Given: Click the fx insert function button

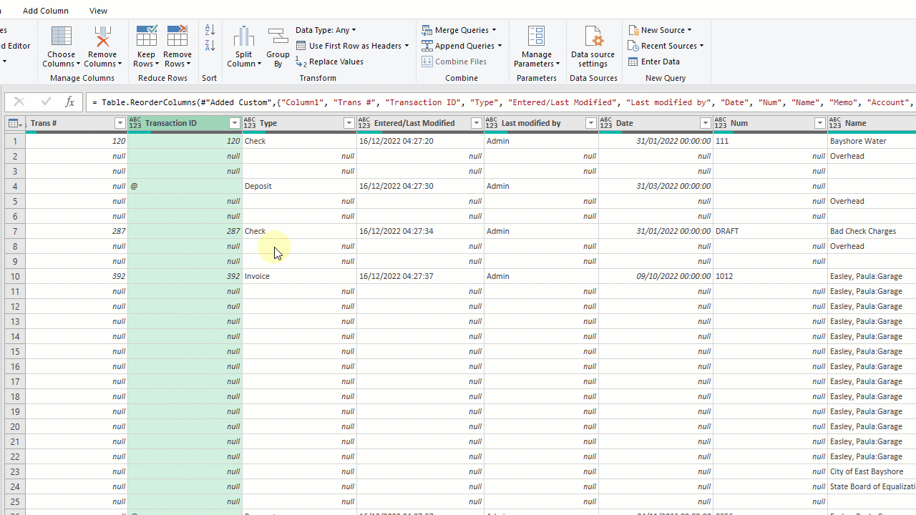Looking at the screenshot, I should tap(69, 102).
